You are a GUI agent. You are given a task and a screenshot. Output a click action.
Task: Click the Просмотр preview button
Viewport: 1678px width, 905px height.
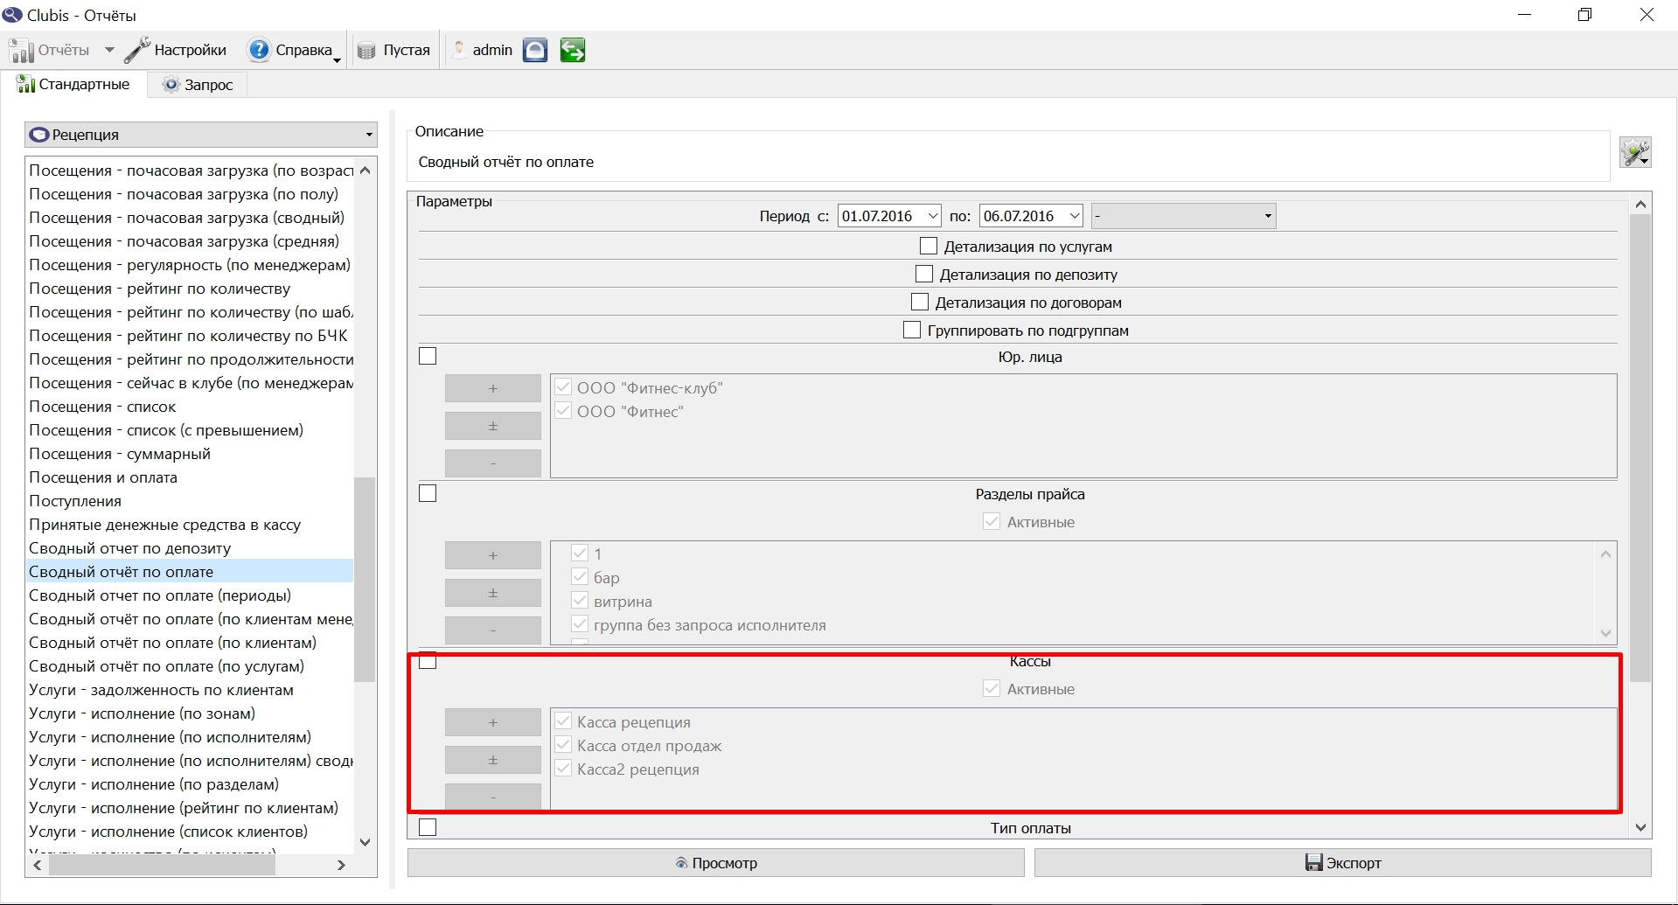[x=716, y=863]
